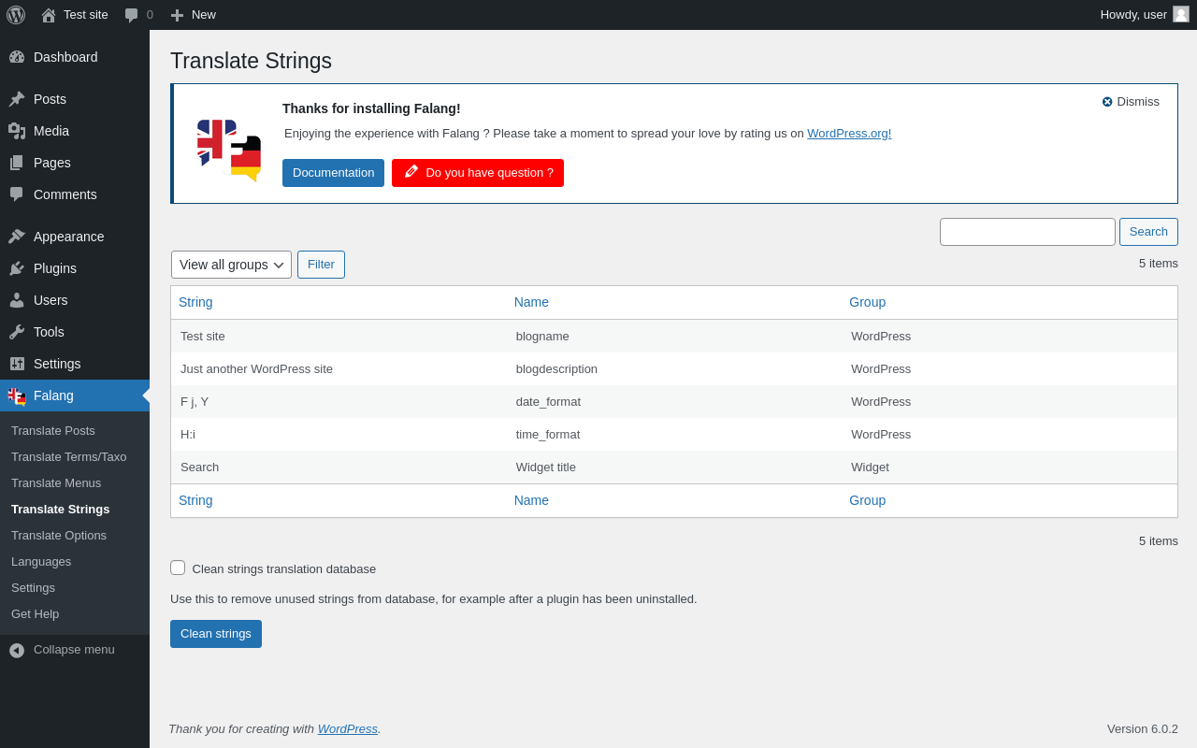
Task: Click the Documentation button
Action: [x=333, y=173]
